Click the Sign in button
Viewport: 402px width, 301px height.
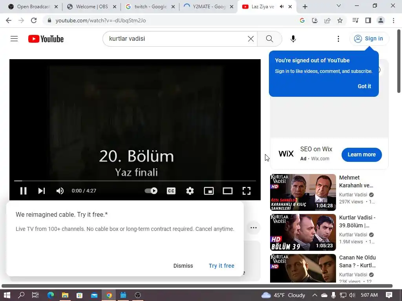[x=369, y=39]
